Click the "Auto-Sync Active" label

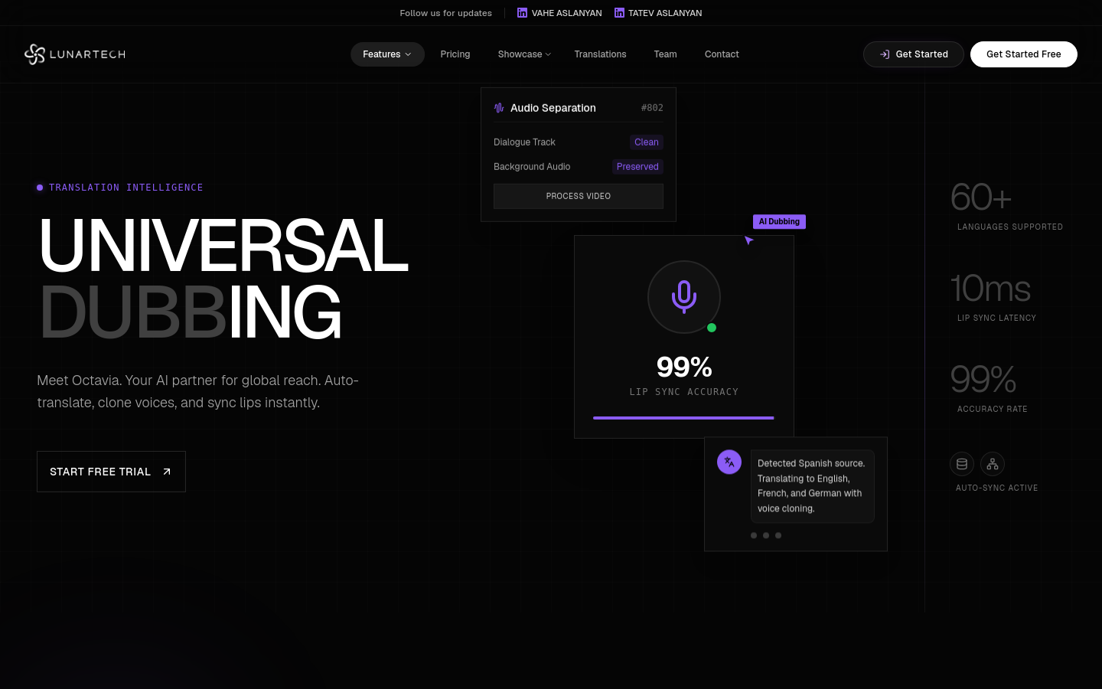(997, 488)
